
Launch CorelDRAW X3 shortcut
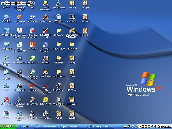pyautogui.click(x=33, y=60)
